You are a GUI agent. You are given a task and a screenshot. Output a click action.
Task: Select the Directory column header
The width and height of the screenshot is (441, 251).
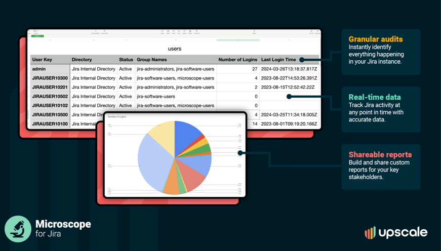point(94,60)
